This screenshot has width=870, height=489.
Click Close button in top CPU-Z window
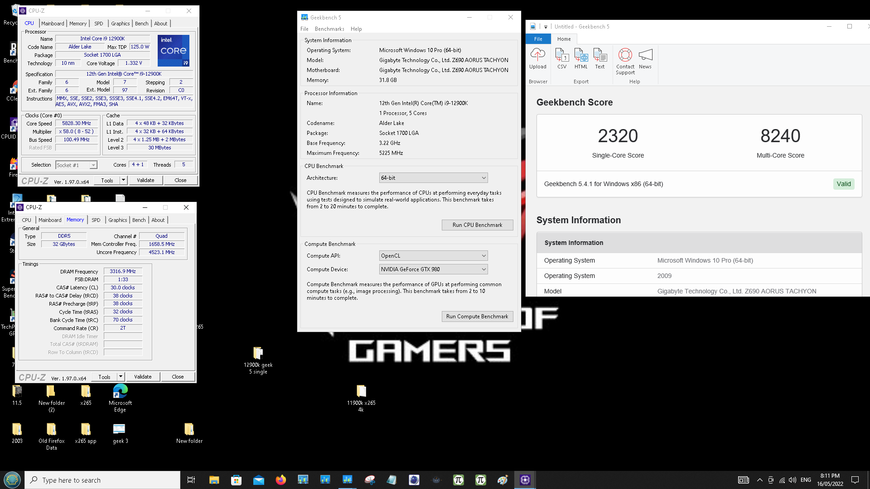(x=180, y=180)
